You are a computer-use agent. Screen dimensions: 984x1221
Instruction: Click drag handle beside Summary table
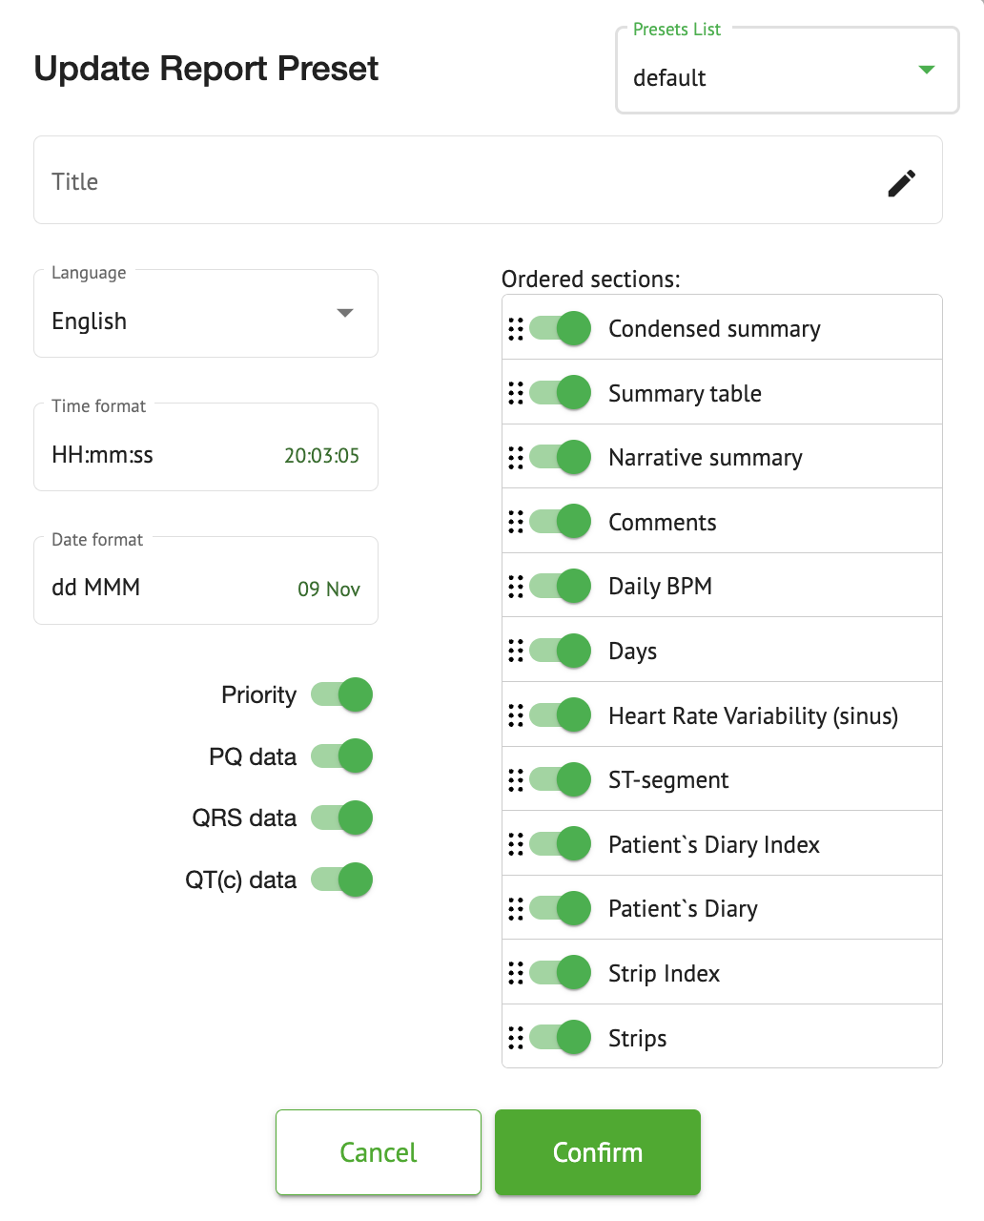516,393
